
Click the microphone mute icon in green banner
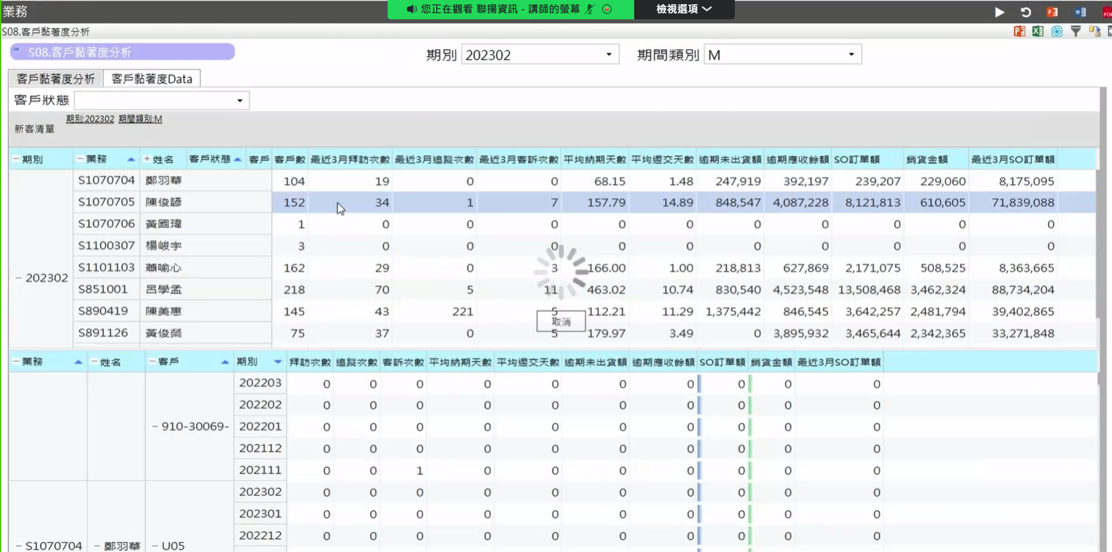click(590, 9)
